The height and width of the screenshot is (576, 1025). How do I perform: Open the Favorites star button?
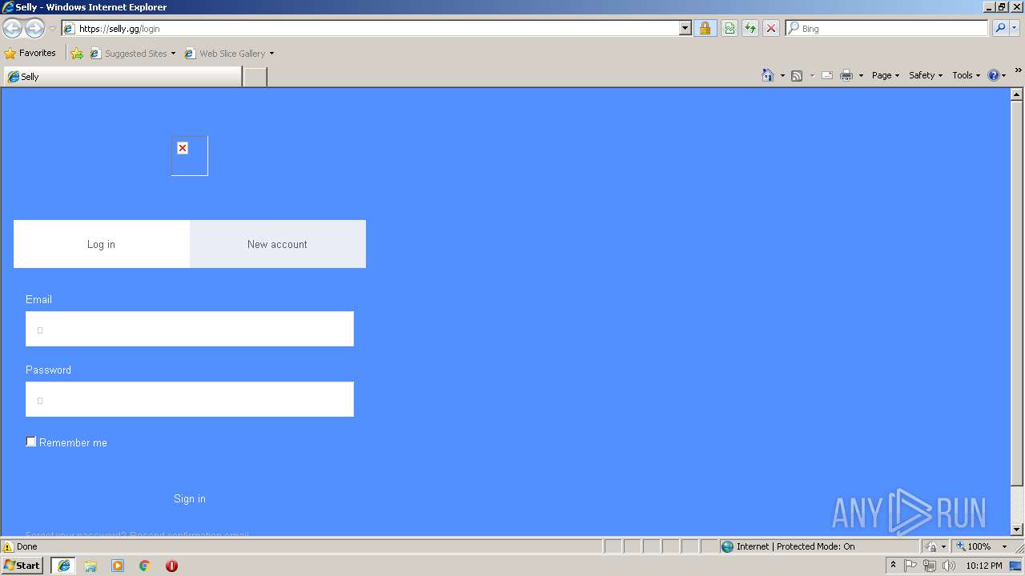(30, 54)
